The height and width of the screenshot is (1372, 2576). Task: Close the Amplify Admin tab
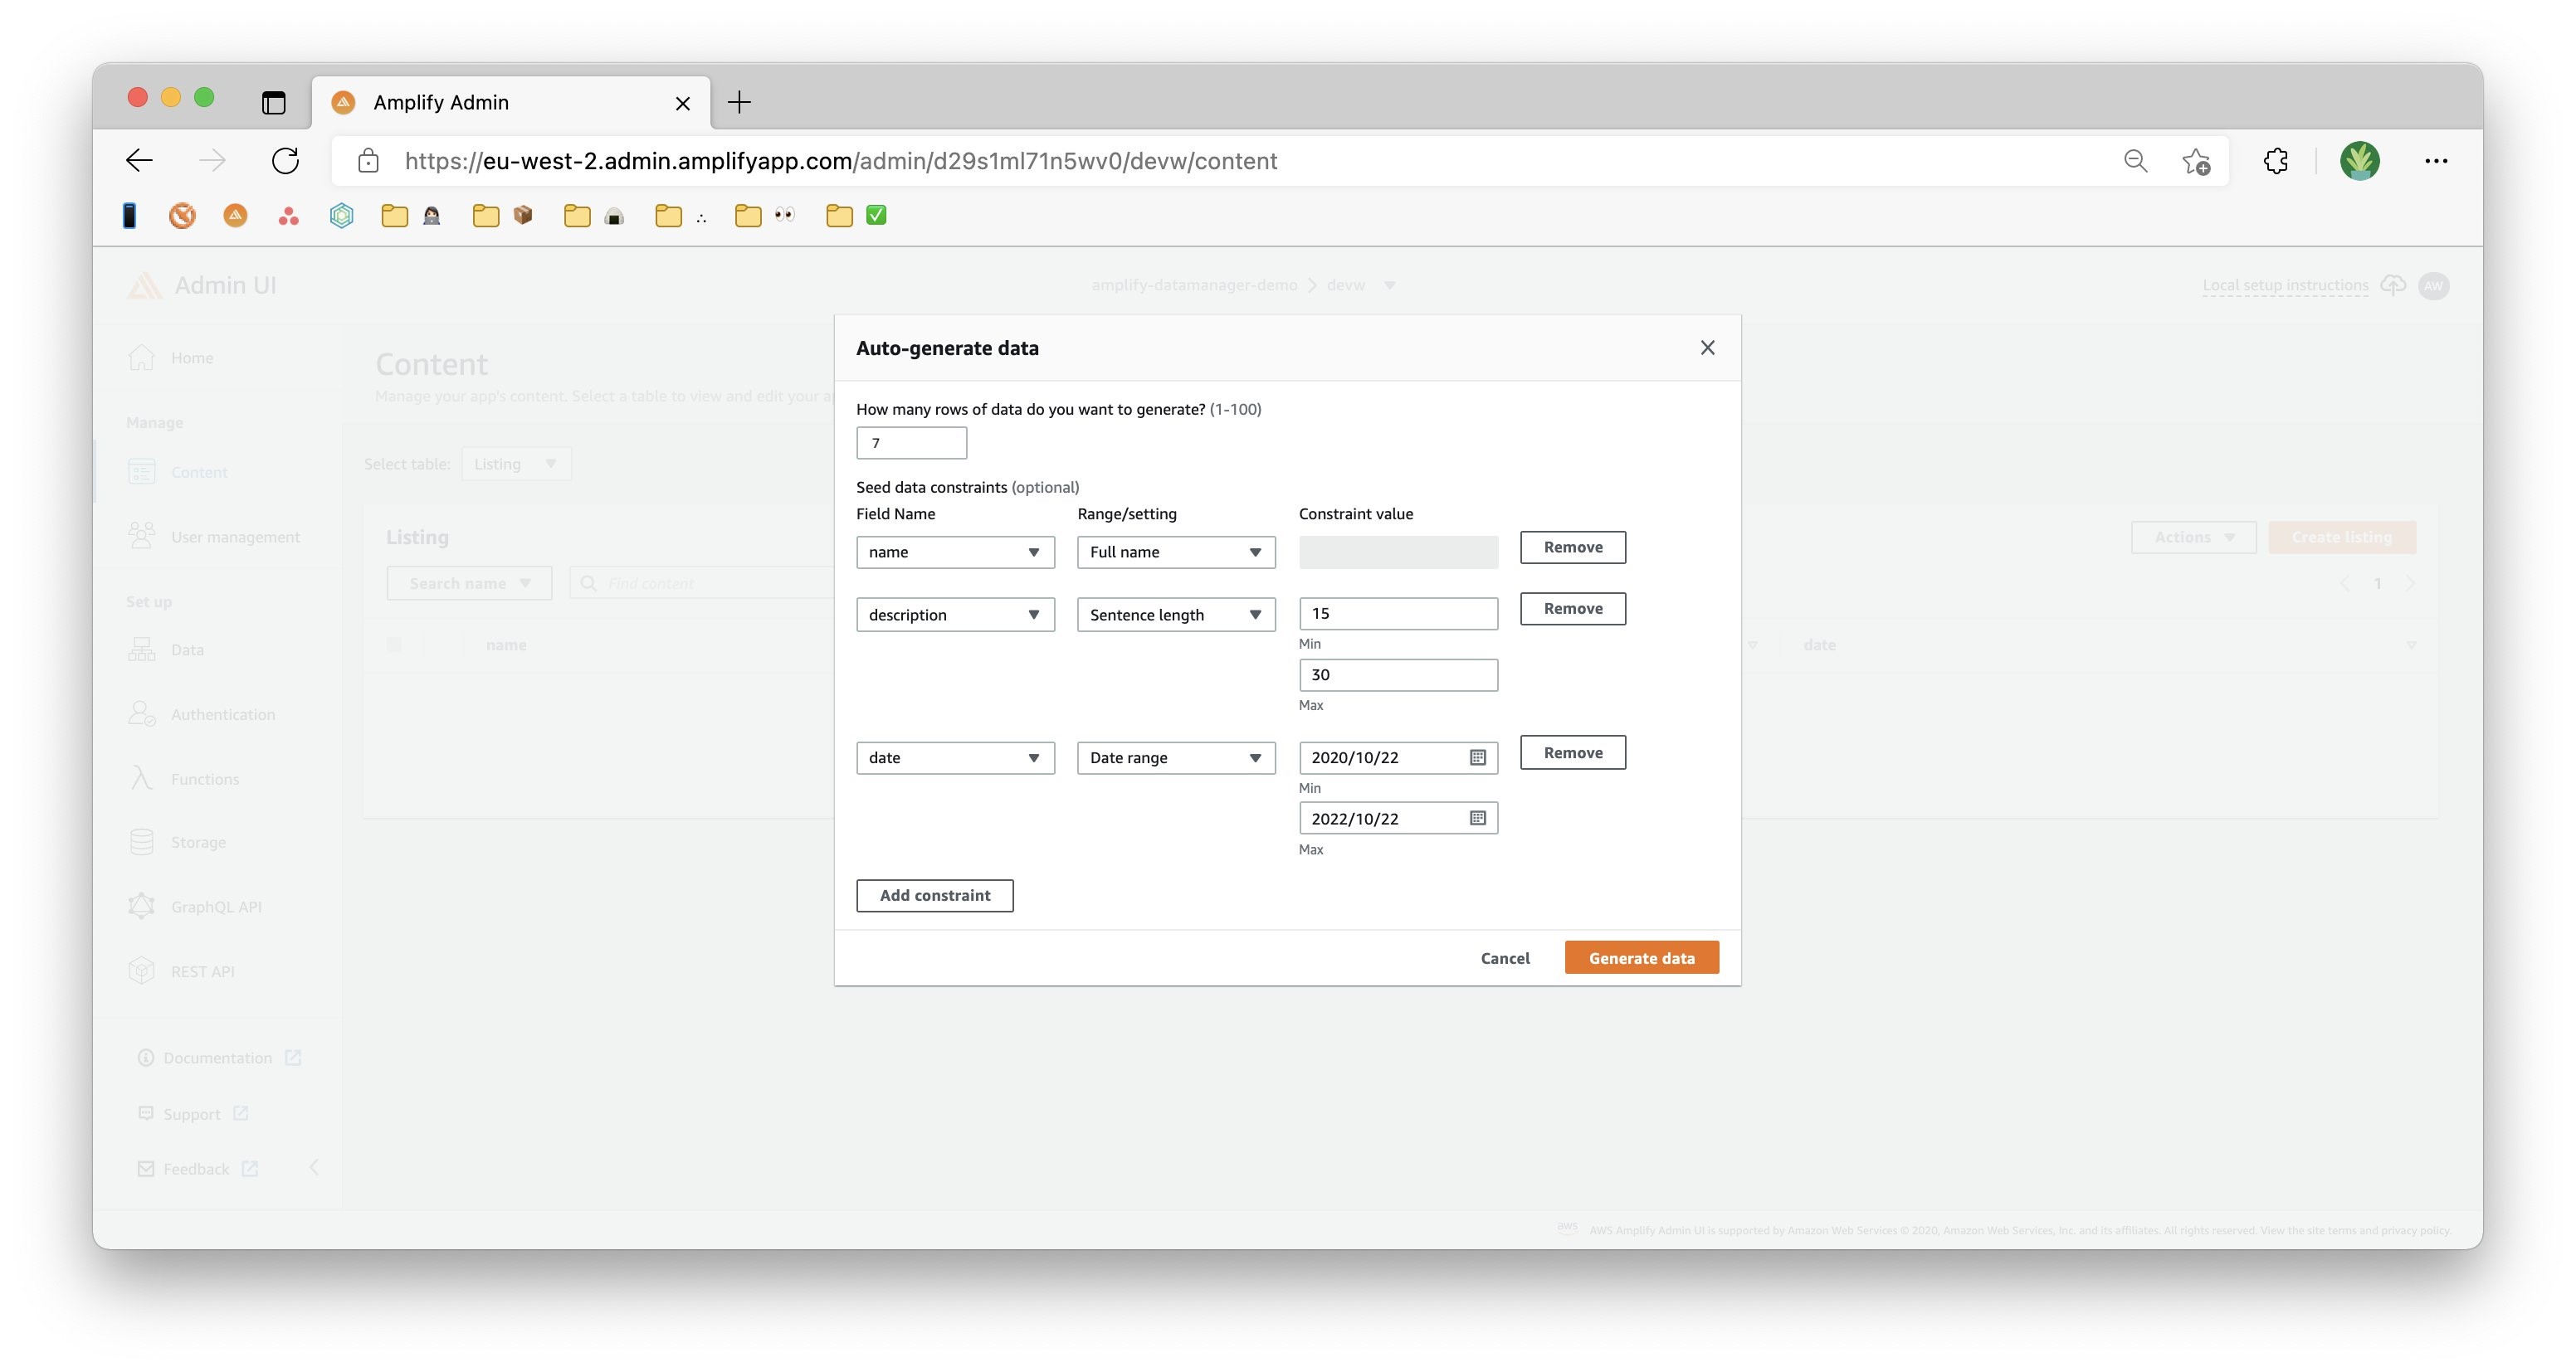(683, 103)
